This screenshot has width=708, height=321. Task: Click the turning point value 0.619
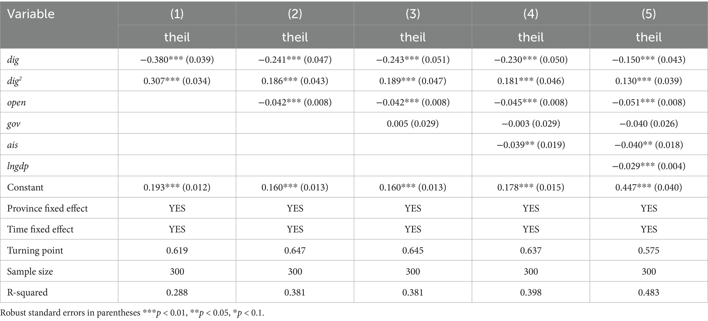(177, 250)
